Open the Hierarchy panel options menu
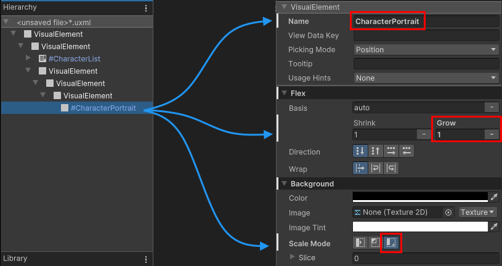This screenshot has width=502, height=266. pyautogui.click(x=146, y=8)
